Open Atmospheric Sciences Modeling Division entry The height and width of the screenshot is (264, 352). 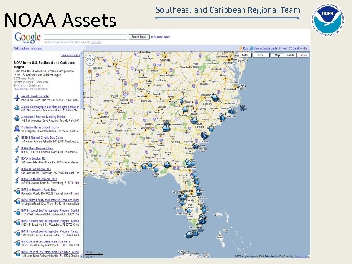point(43,117)
